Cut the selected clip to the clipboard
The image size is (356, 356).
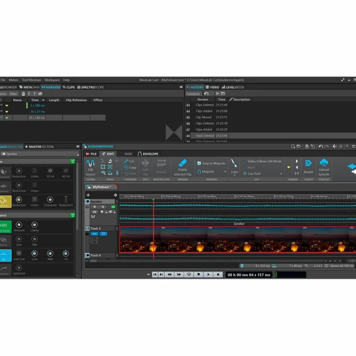pos(129,161)
